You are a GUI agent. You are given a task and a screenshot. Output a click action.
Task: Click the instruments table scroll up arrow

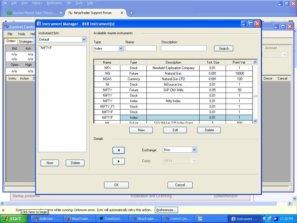(255, 62)
